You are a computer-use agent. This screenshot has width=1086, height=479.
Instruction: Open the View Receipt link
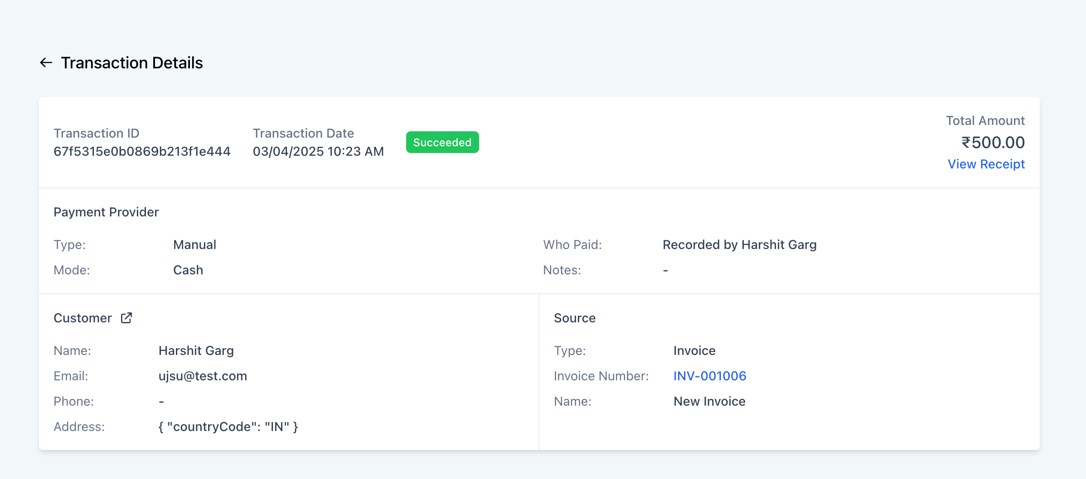point(986,164)
